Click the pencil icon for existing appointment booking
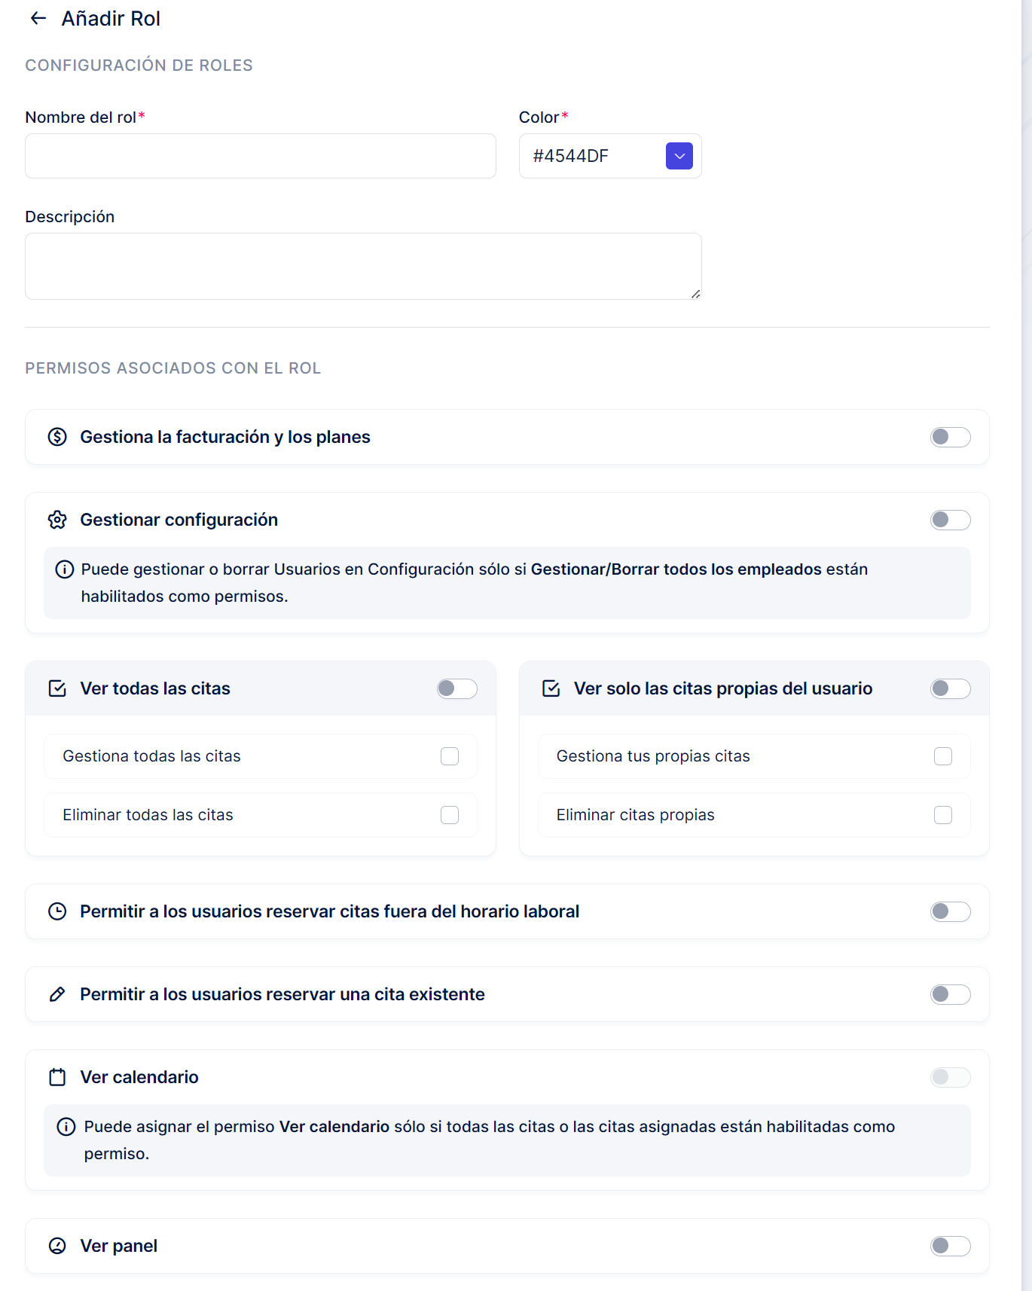Screen dimensions: 1032x1291 pyautogui.click(x=57, y=994)
